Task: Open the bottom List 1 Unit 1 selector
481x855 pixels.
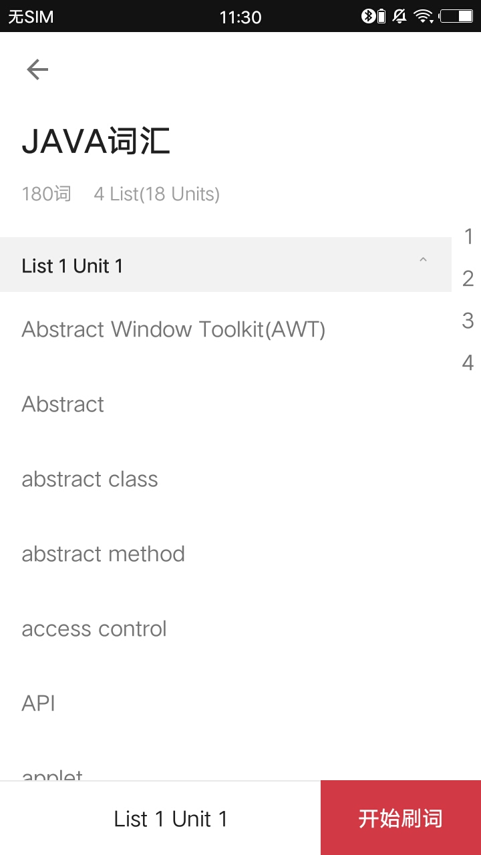Action: (x=170, y=819)
